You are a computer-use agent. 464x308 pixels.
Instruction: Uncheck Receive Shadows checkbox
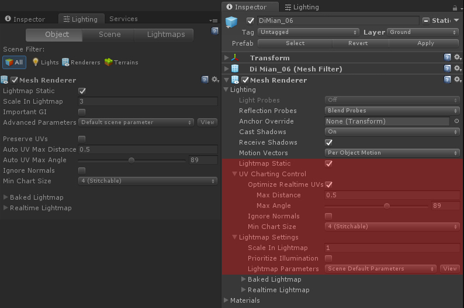(328, 143)
